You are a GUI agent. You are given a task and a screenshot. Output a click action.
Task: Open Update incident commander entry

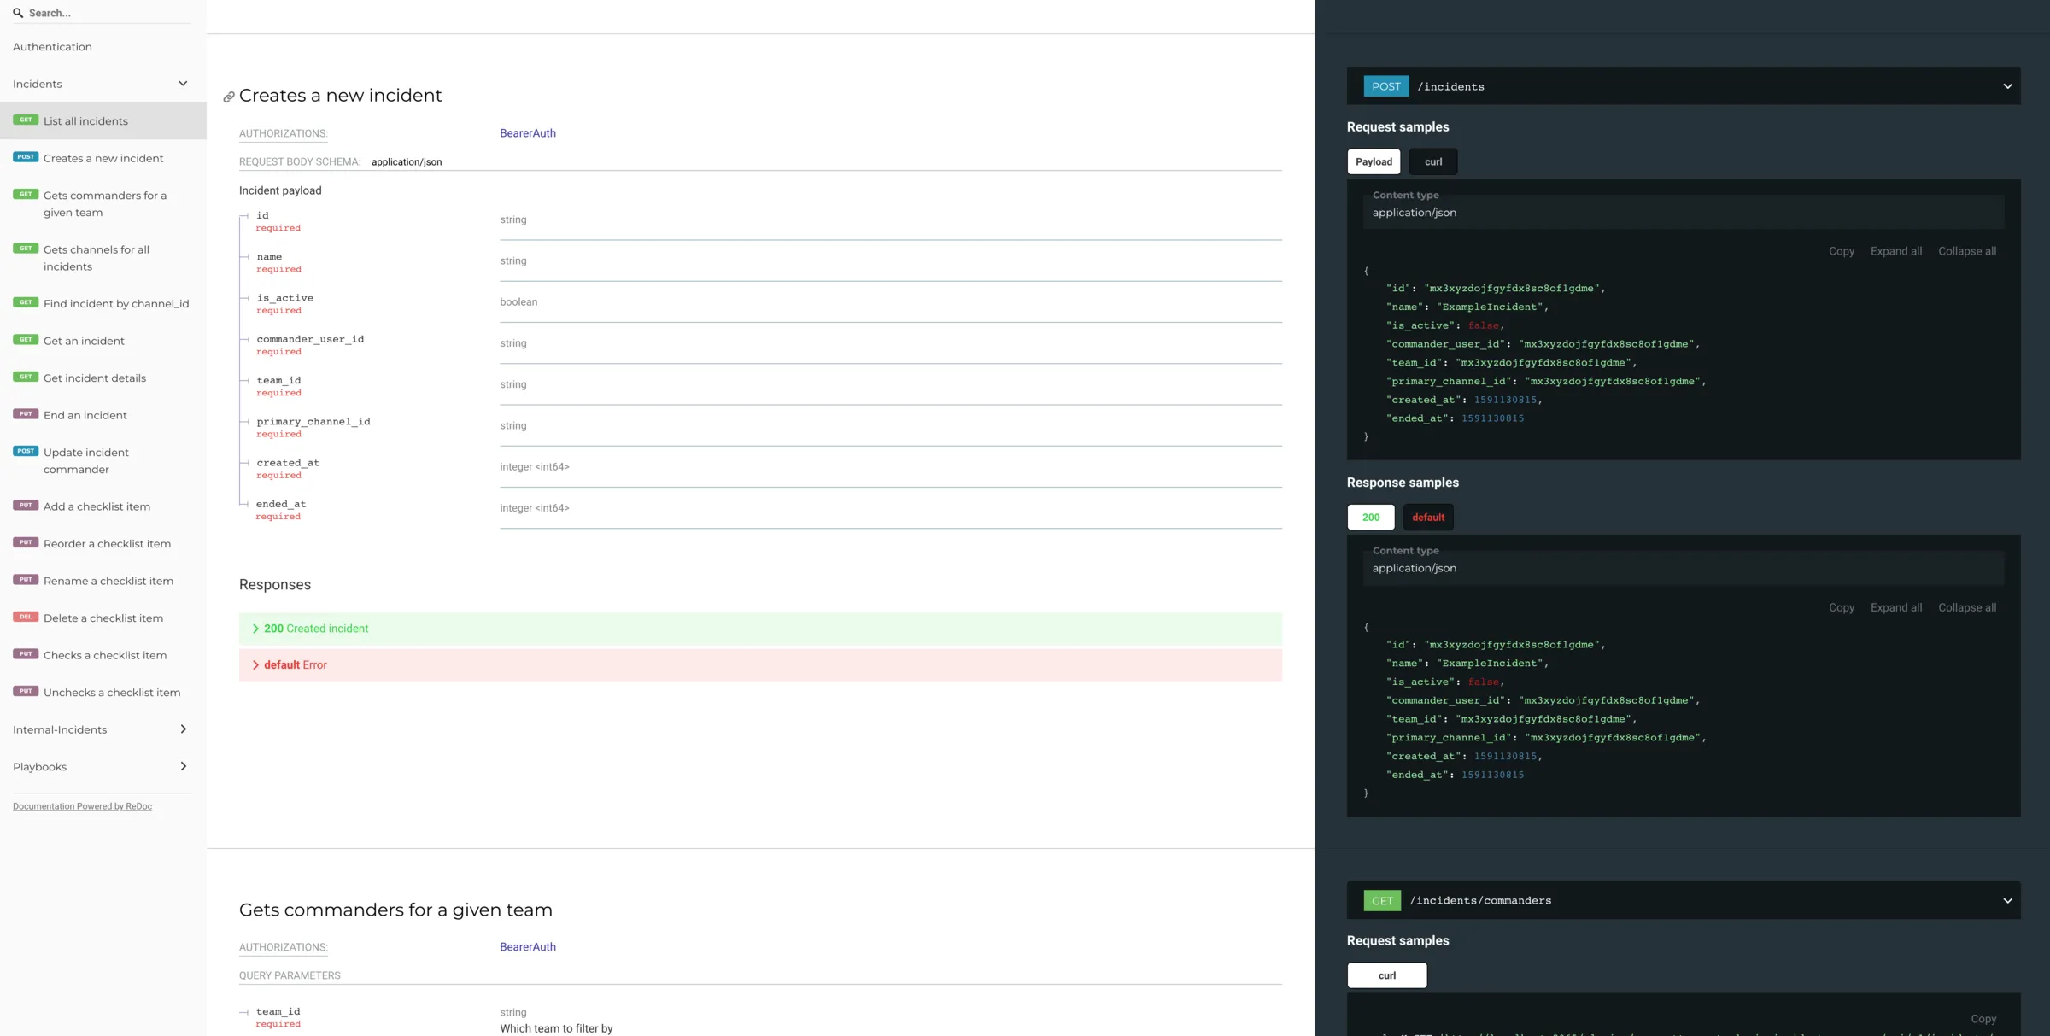tap(102, 461)
